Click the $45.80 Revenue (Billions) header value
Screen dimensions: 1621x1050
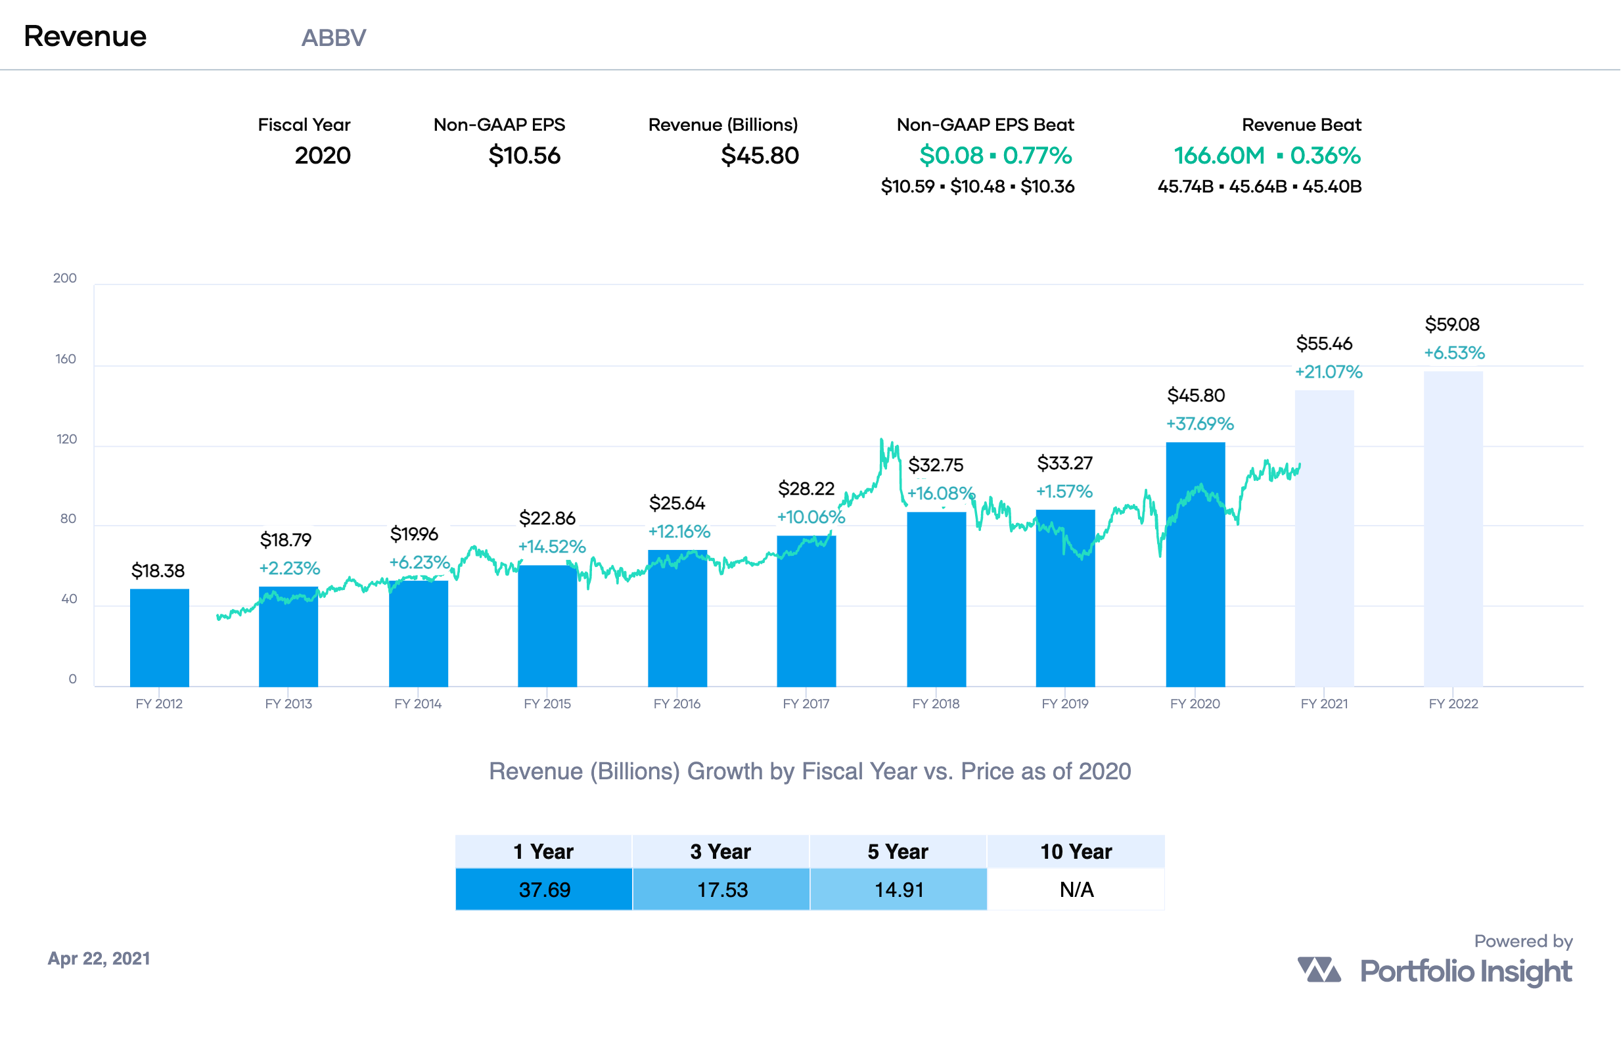click(760, 155)
